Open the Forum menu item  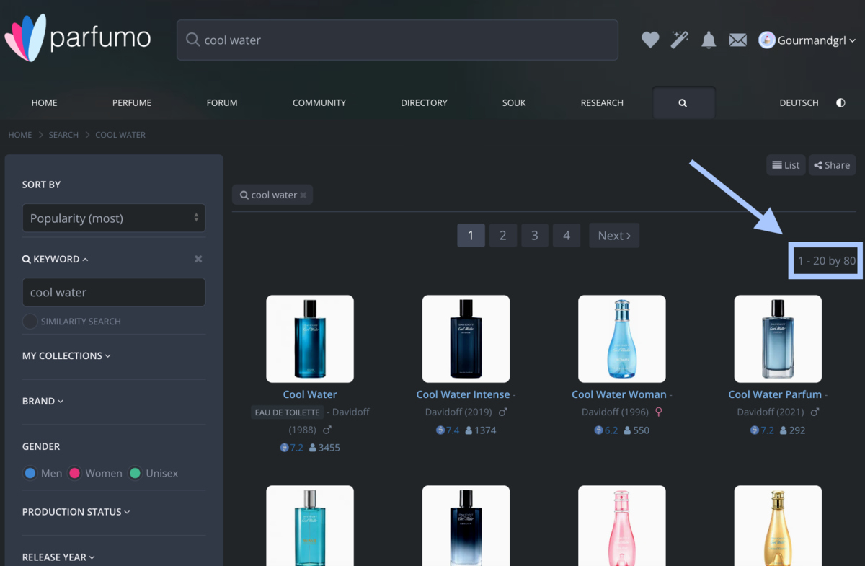click(x=222, y=102)
